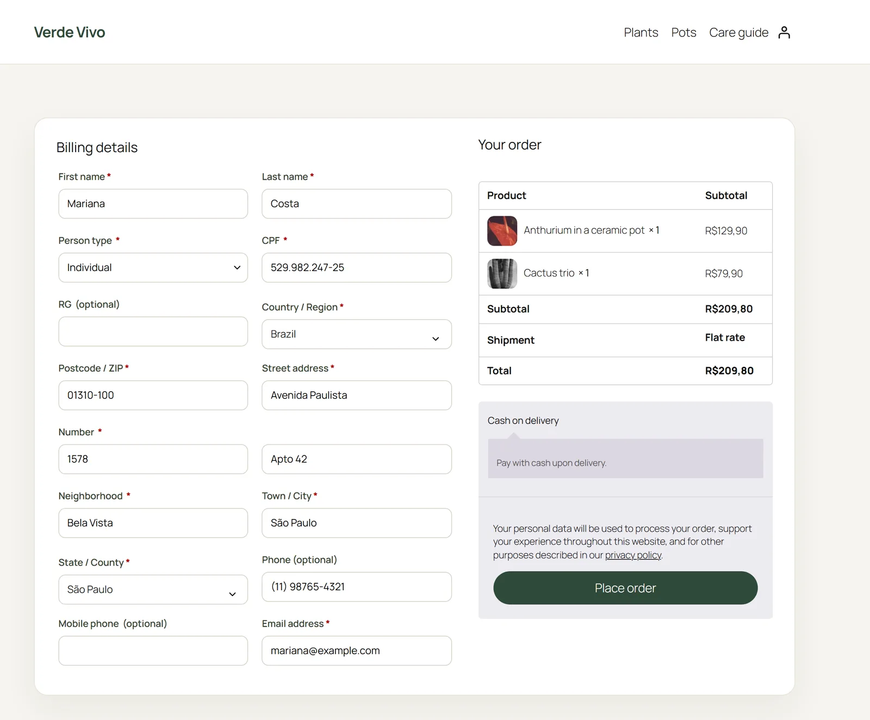The width and height of the screenshot is (870, 720).
Task: Click the 'Flat rate' shipment value
Action: click(725, 337)
